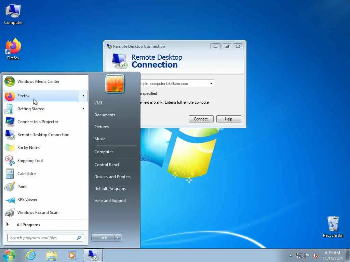This screenshot has width=350, height=262.
Task: Open Help and Support
Action: pyautogui.click(x=110, y=201)
